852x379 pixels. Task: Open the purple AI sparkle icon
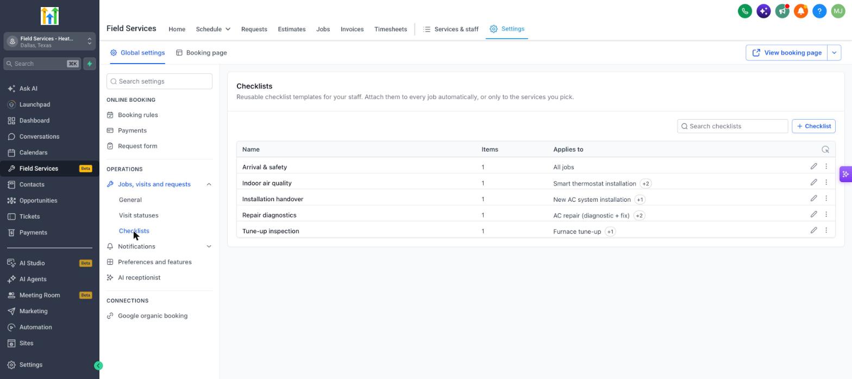click(763, 11)
